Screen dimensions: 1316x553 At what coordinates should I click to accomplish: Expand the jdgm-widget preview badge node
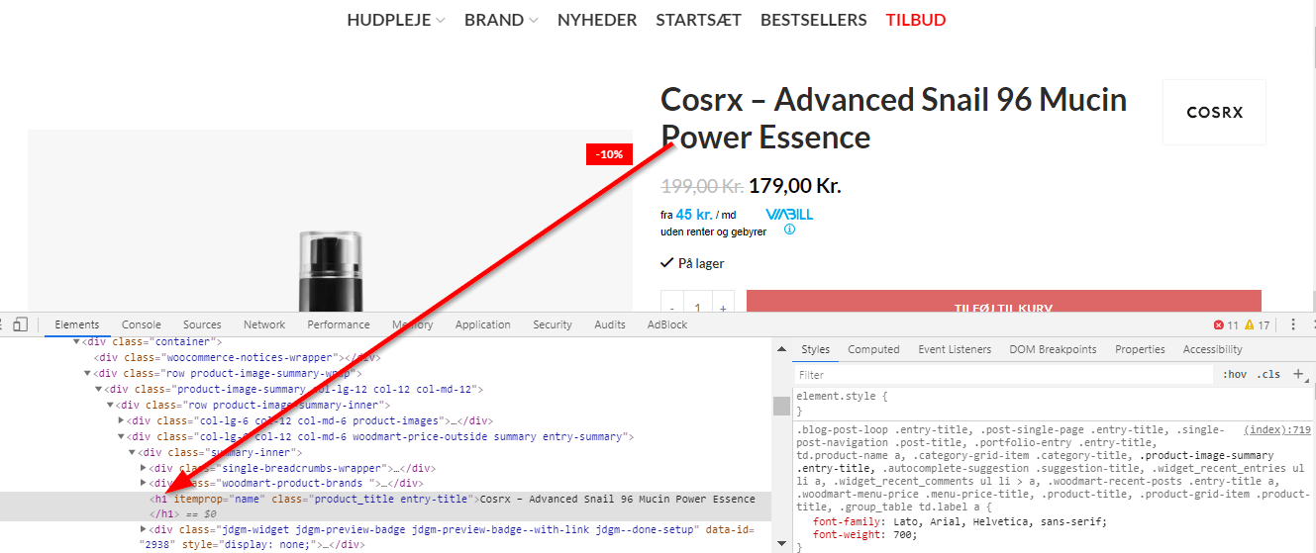143,529
